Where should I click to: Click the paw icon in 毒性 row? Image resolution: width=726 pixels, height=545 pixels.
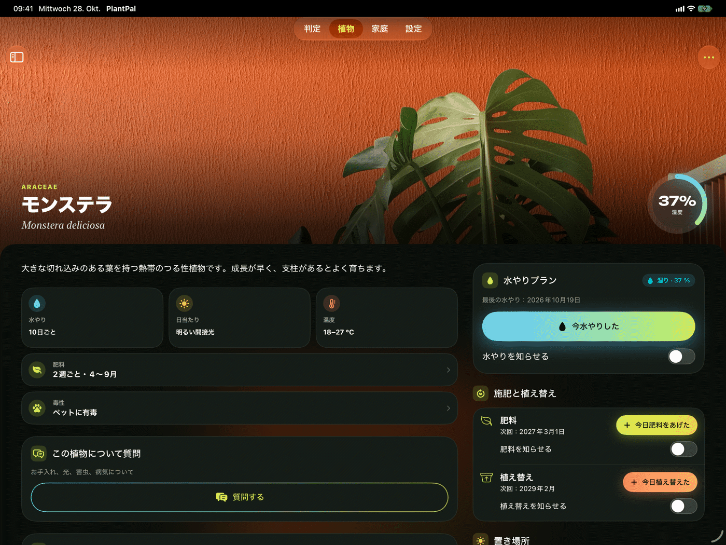(x=37, y=408)
